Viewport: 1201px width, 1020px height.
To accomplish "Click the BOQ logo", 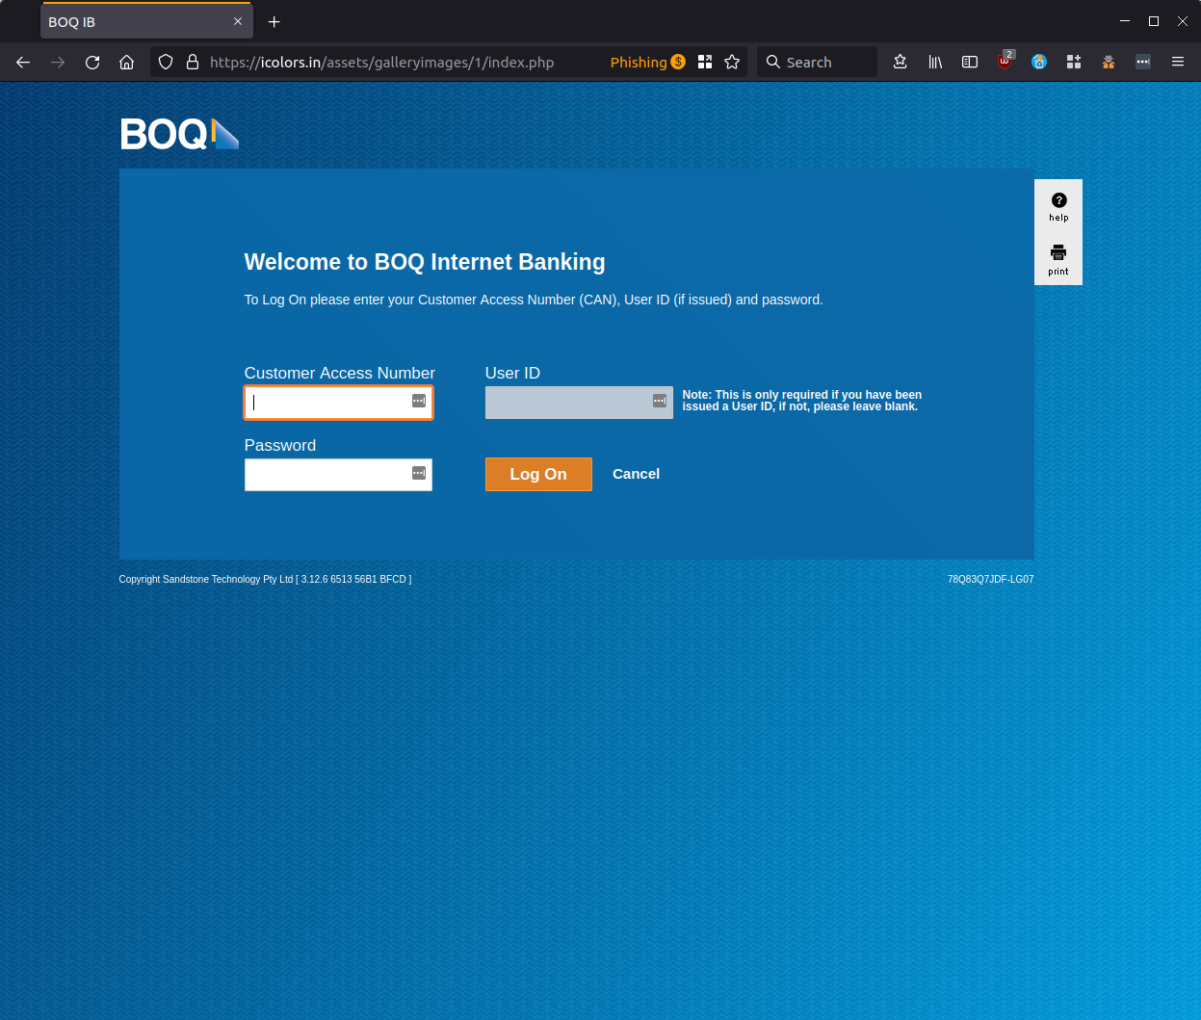I will click(x=179, y=133).
